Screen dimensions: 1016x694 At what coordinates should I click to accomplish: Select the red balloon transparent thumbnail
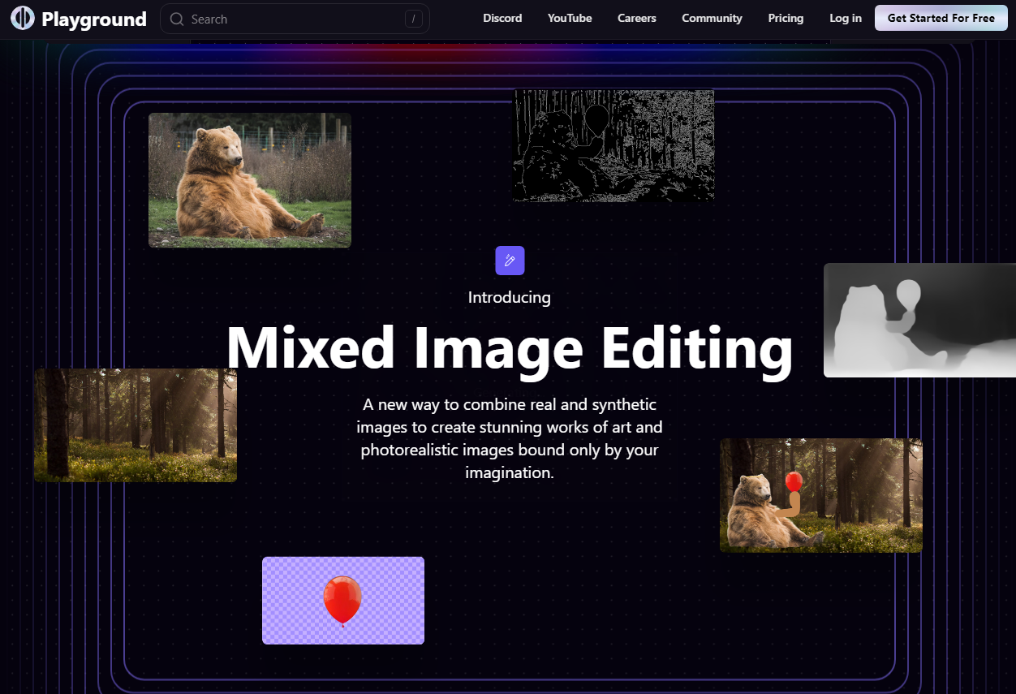tap(343, 601)
